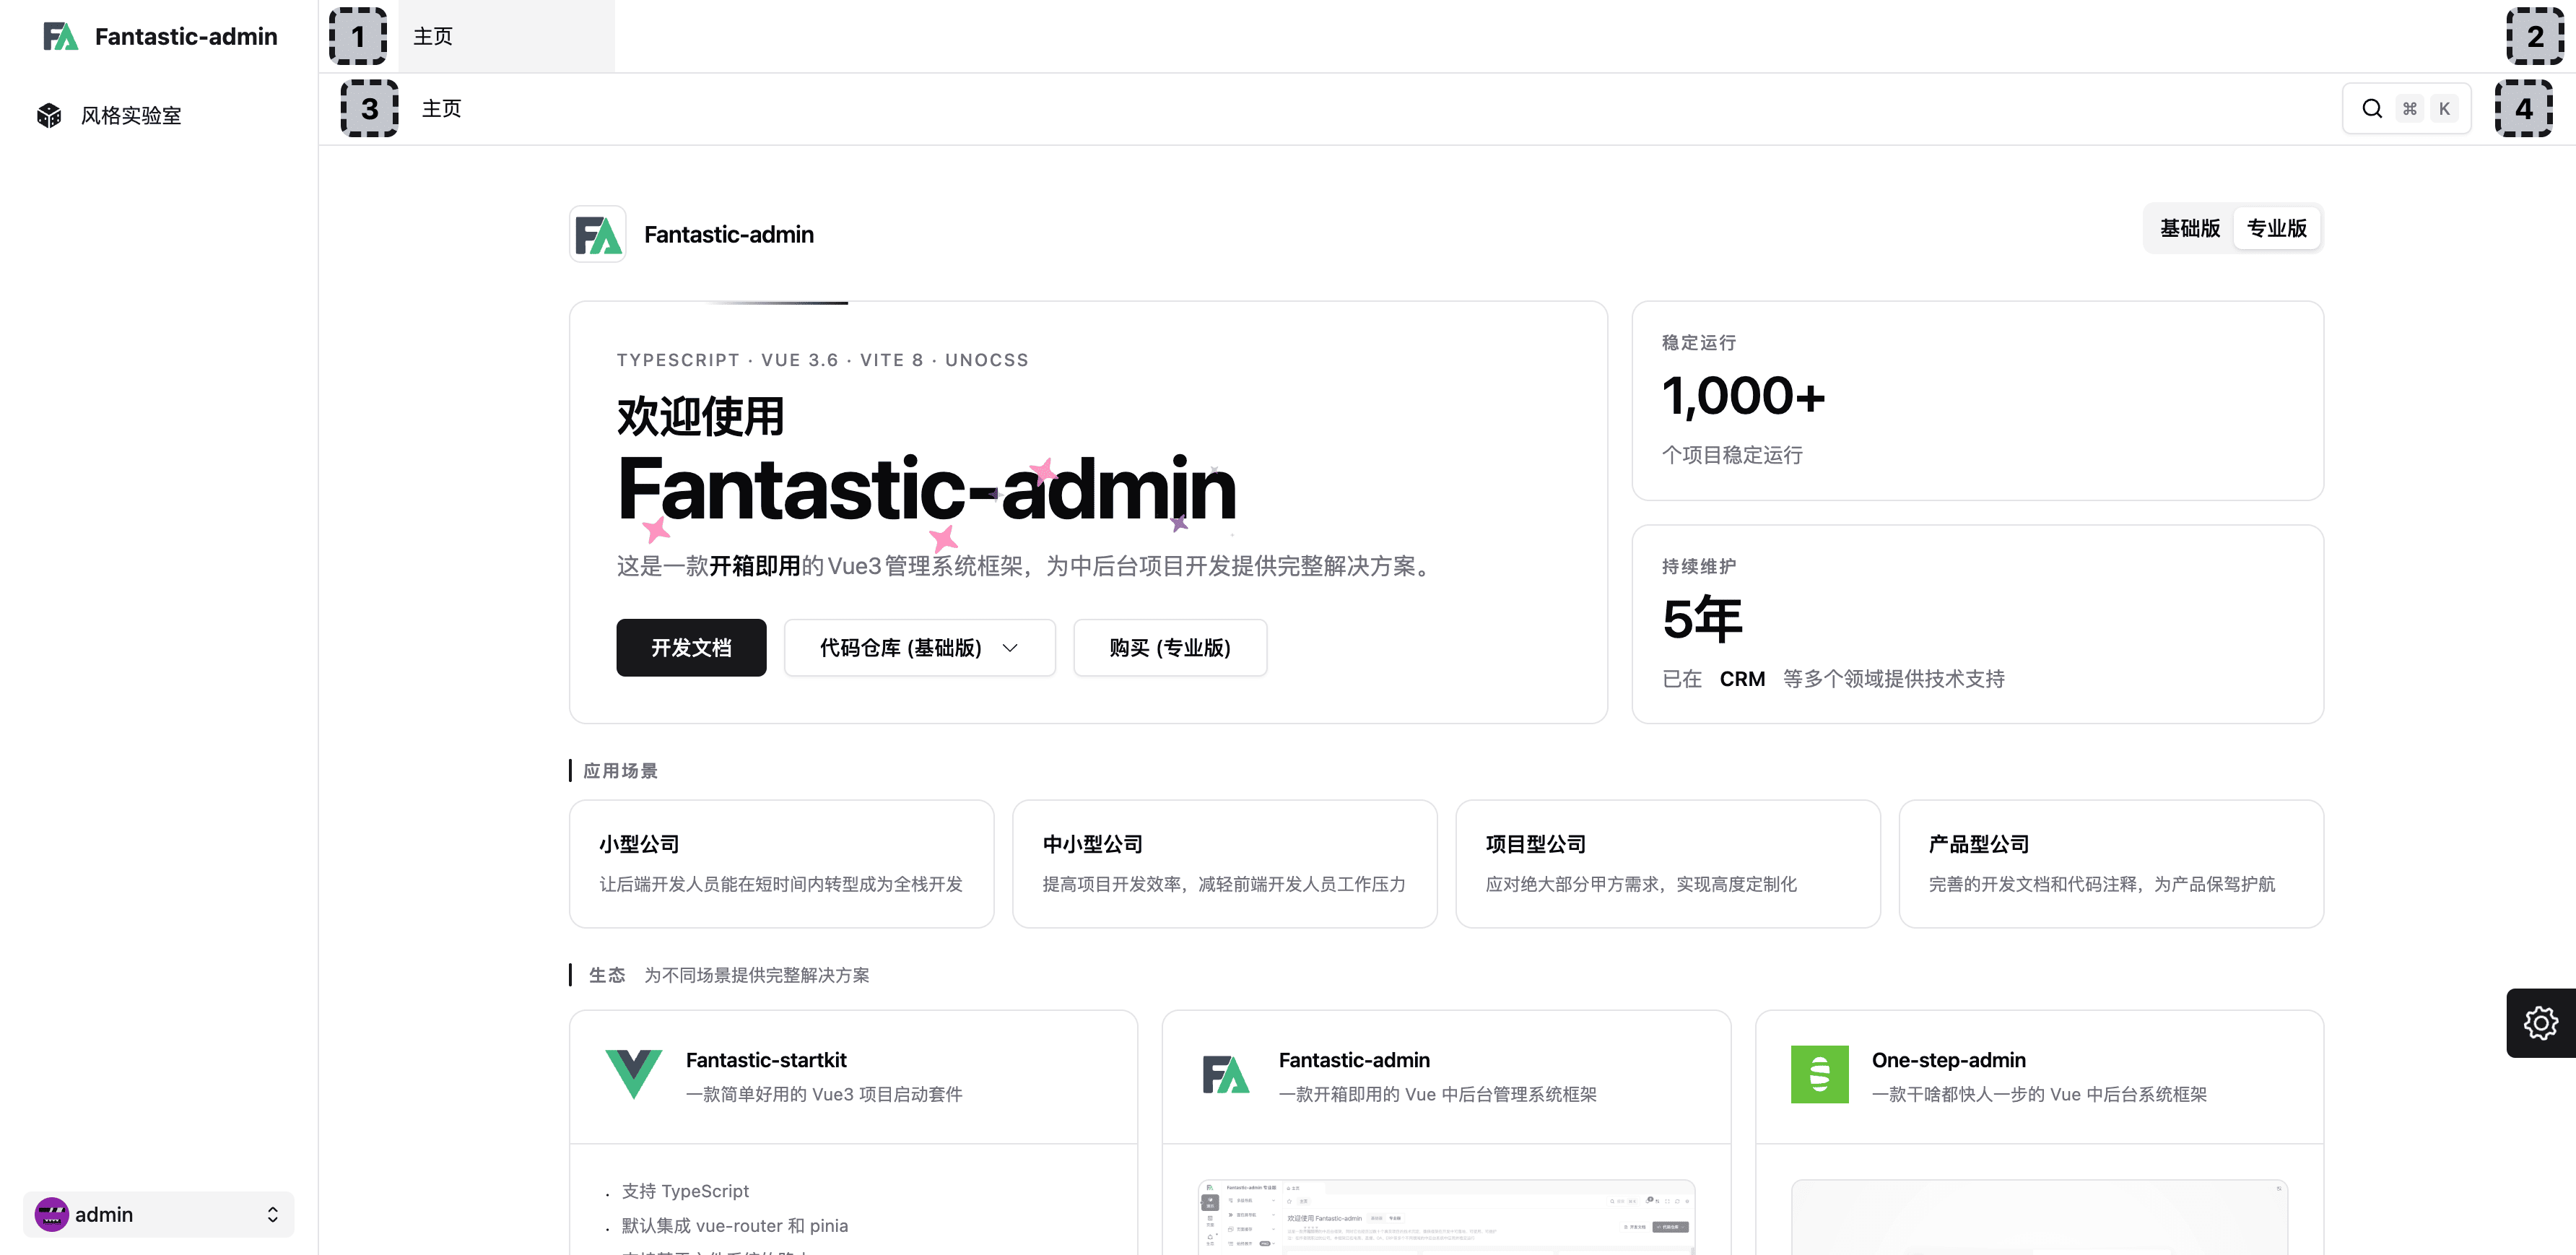The image size is (2576, 1255).
Task: Click the 小型公司 scenario heading
Action: click(639, 844)
